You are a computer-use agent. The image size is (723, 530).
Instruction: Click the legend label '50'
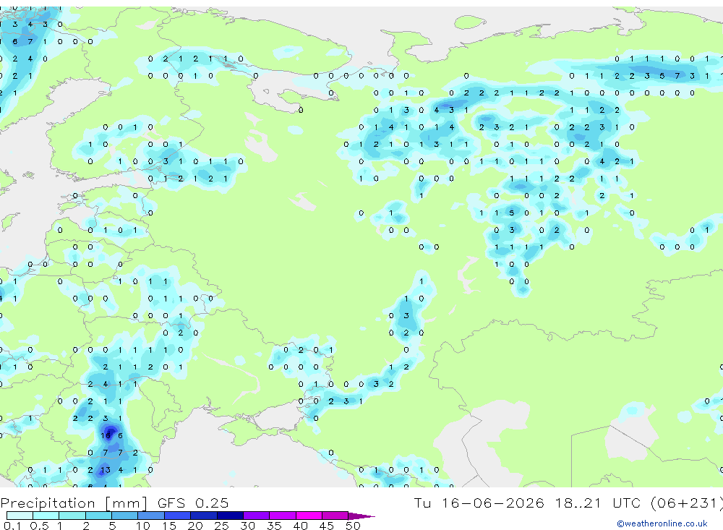[354, 526]
